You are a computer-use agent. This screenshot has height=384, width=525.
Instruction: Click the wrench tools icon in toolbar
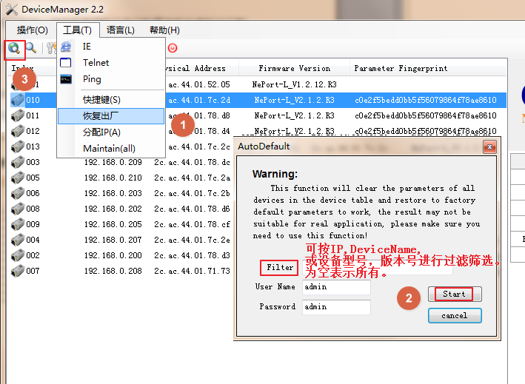(x=51, y=49)
